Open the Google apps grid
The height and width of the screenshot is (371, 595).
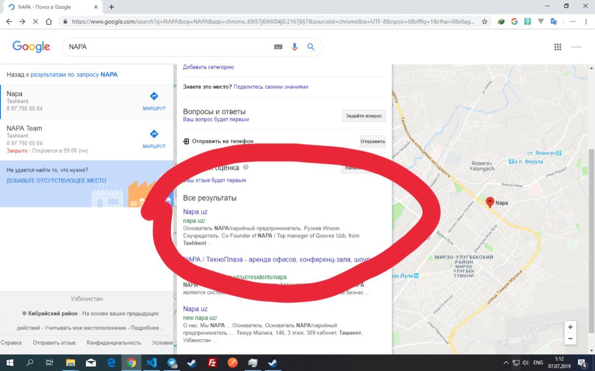(558, 47)
